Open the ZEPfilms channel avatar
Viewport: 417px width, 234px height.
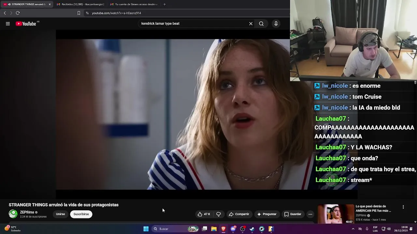click(x=13, y=214)
